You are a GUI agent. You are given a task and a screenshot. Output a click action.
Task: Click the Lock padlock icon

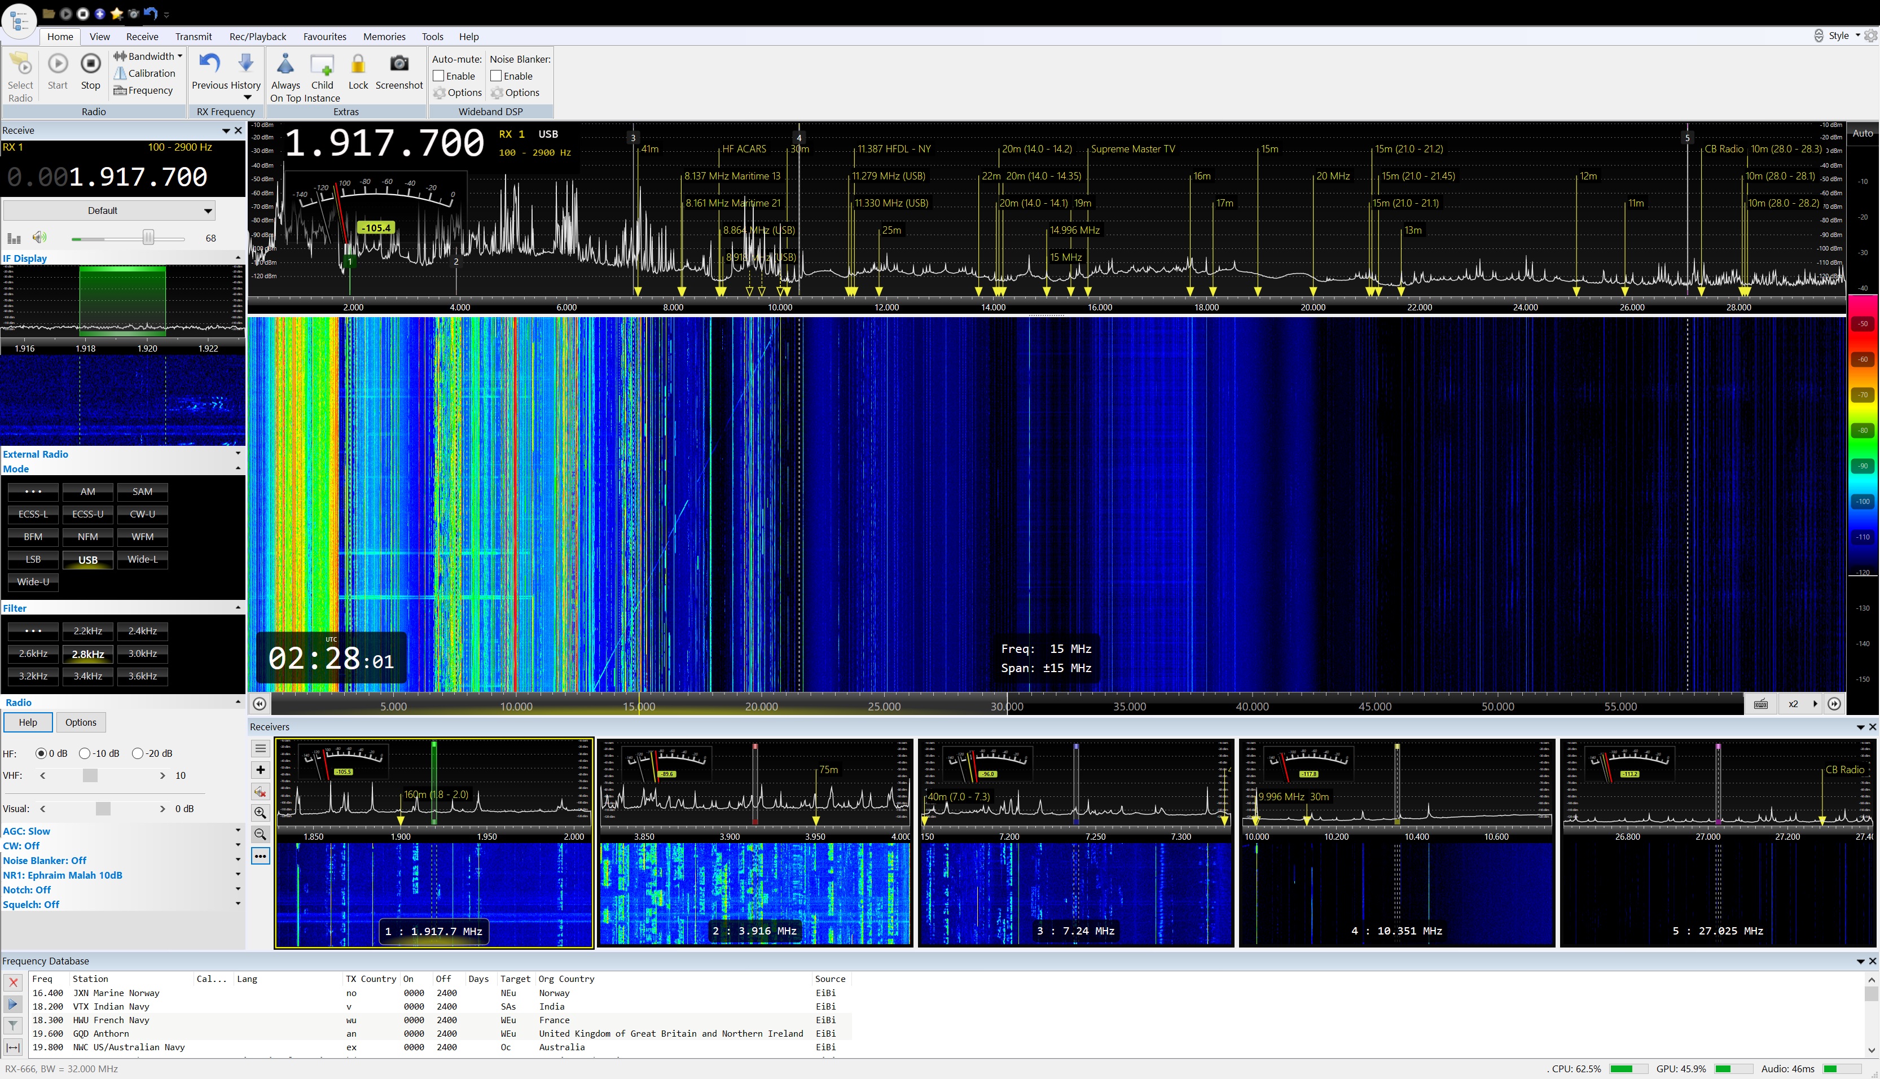(x=358, y=64)
